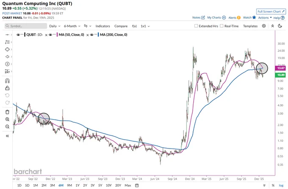Open the Fibonacci/list drawing tools icon
The height and width of the screenshot is (189, 288).
click(7, 42)
